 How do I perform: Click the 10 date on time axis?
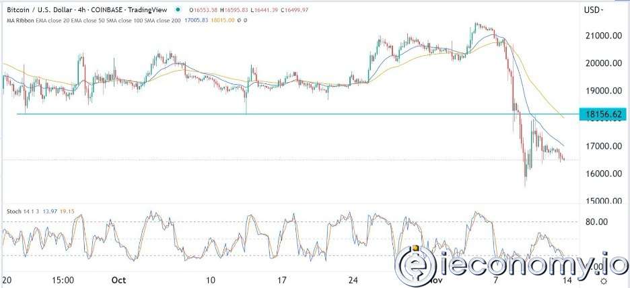(211, 280)
